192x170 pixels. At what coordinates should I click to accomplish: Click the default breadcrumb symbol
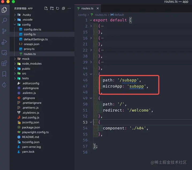[119, 15]
